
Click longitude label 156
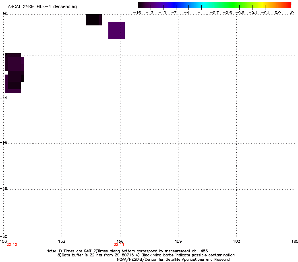[120, 241]
